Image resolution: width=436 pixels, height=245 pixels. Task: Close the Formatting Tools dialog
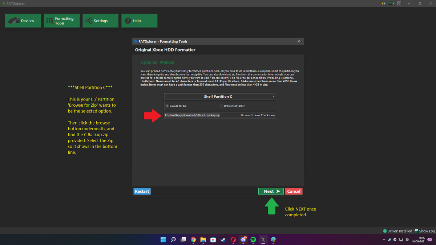tap(299, 41)
